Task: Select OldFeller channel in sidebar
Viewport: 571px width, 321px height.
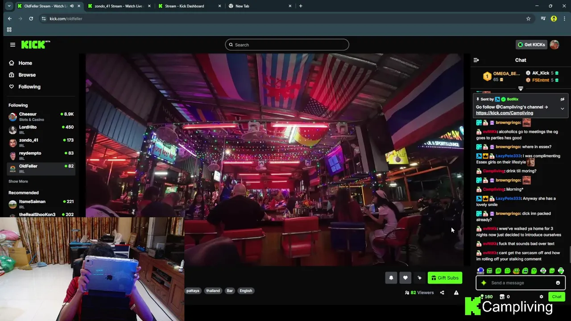Action: click(41, 169)
